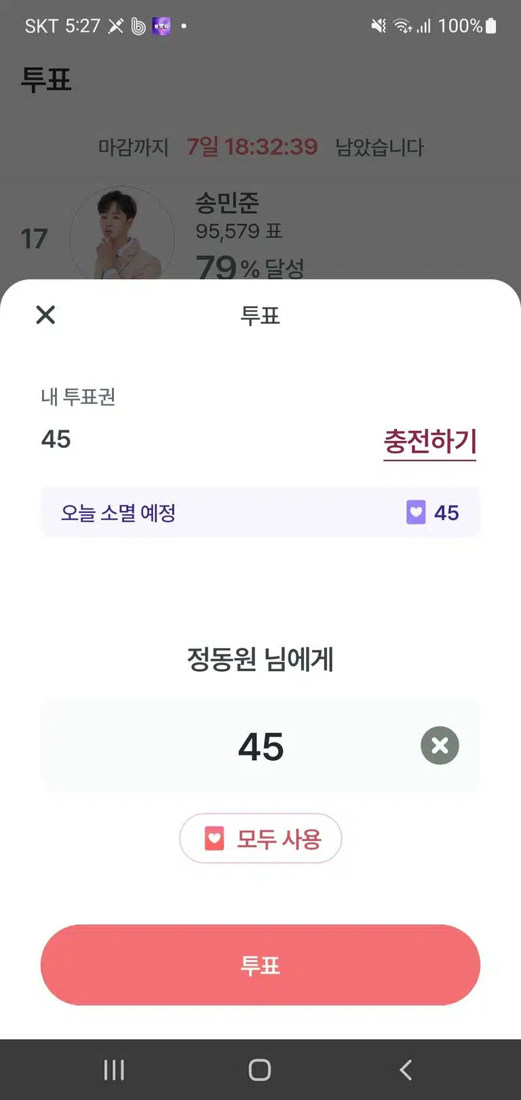
Task: Close the 투표 bottom sheet with X
Action: coord(45,315)
